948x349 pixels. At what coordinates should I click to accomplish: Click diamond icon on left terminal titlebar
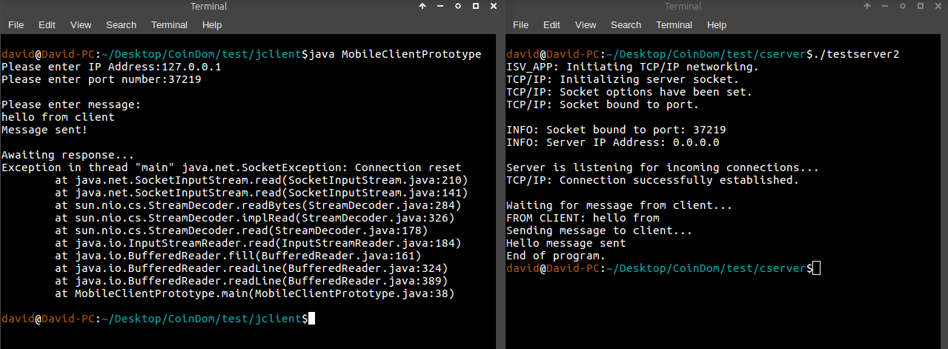[x=457, y=6]
